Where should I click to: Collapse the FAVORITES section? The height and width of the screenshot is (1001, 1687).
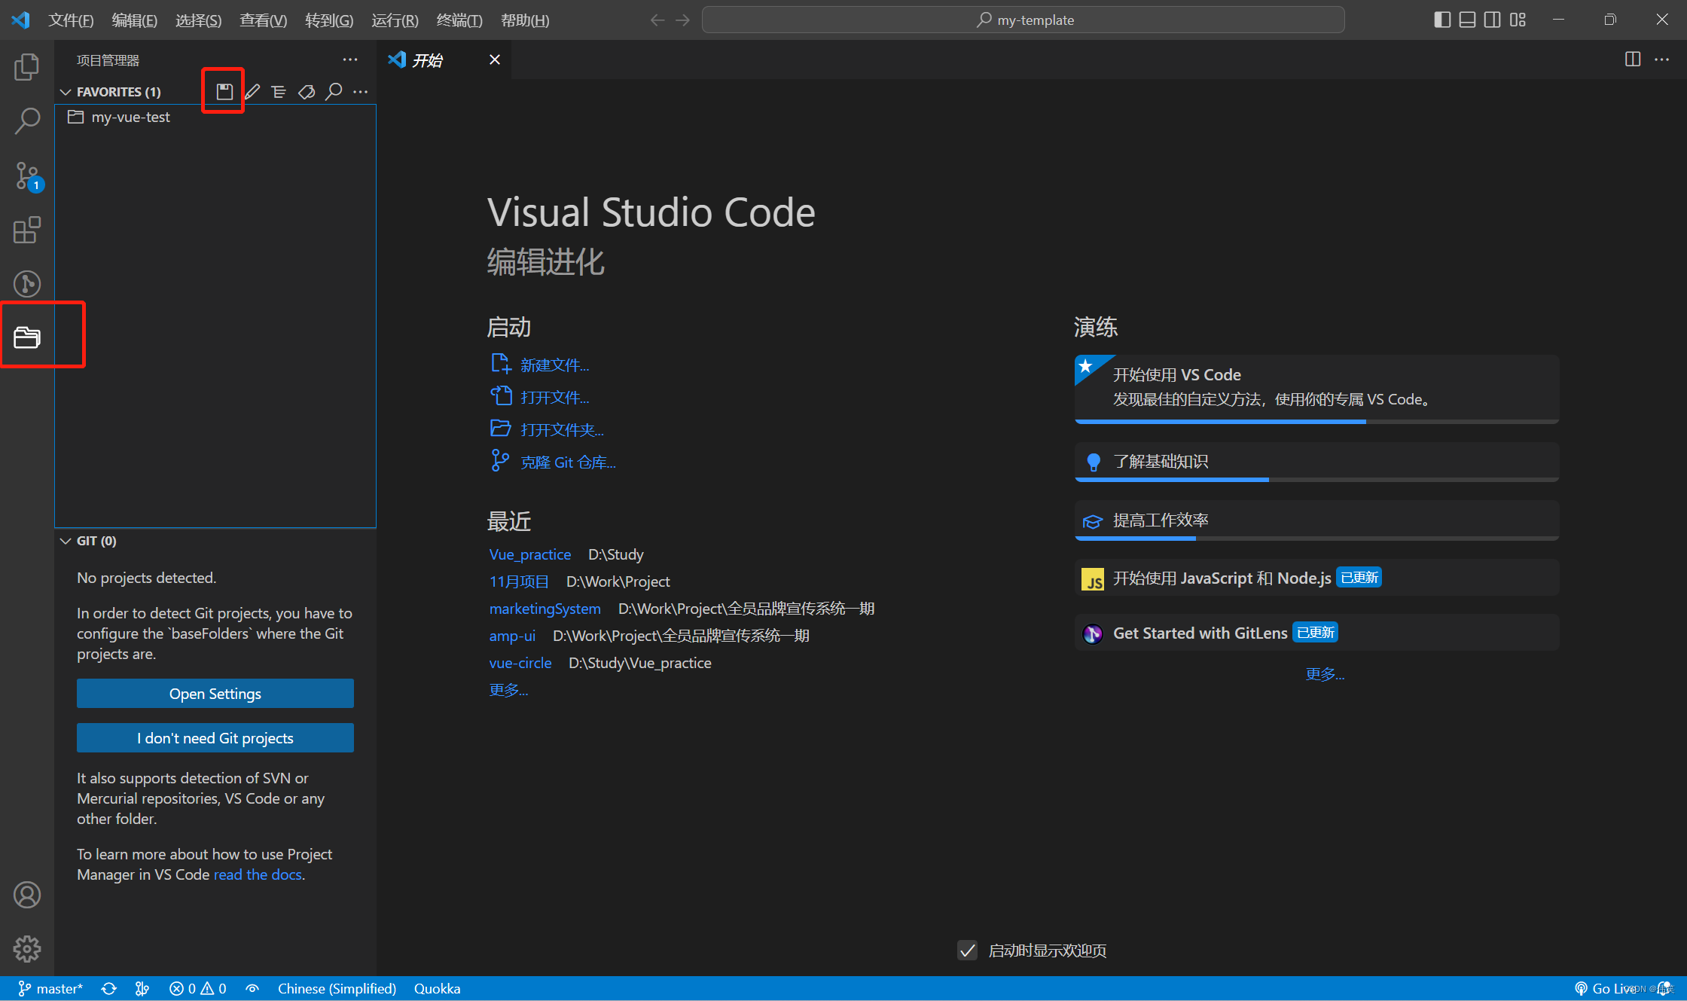point(66,92)
